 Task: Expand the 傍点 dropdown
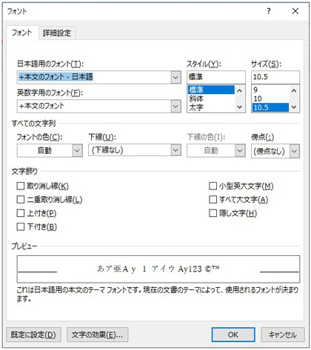(294, 151)
